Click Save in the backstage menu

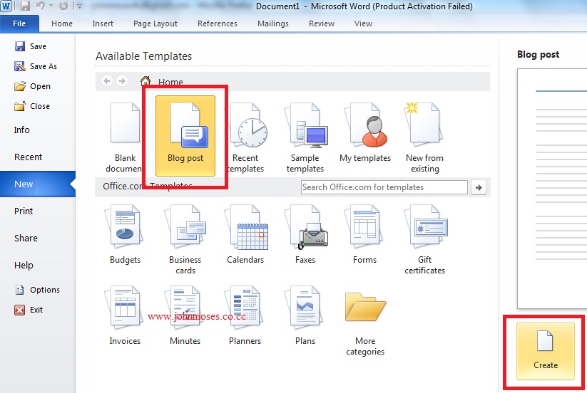tap(31, 46)
